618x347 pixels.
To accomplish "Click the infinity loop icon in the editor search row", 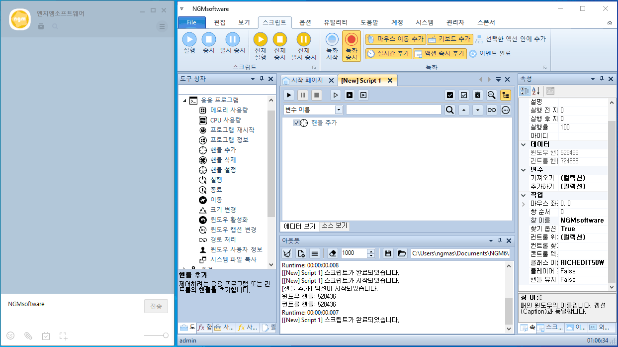I will (492, 110).
